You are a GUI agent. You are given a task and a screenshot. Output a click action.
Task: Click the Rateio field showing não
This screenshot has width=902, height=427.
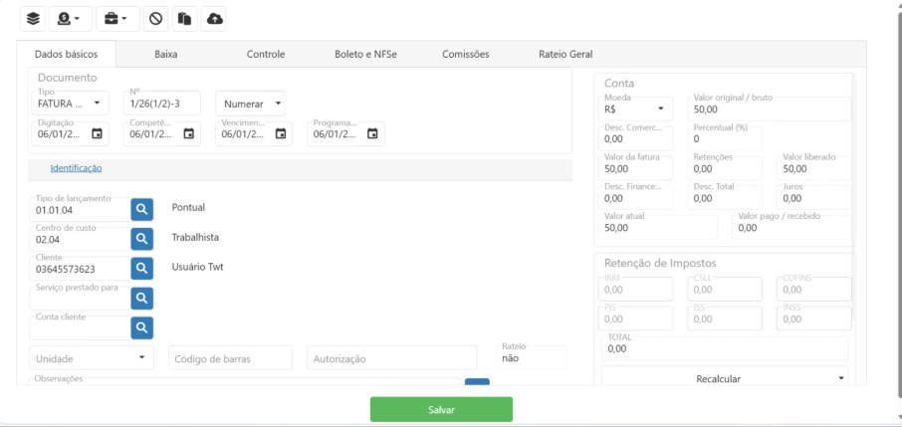pyautogui.click(x=531, y=357)
